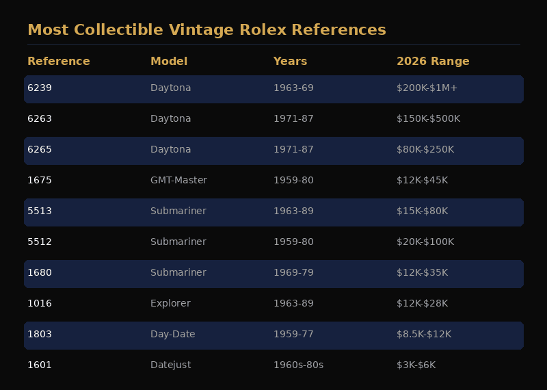
Task: Click the Day-Date model cell
Action: tap(173, 334)
